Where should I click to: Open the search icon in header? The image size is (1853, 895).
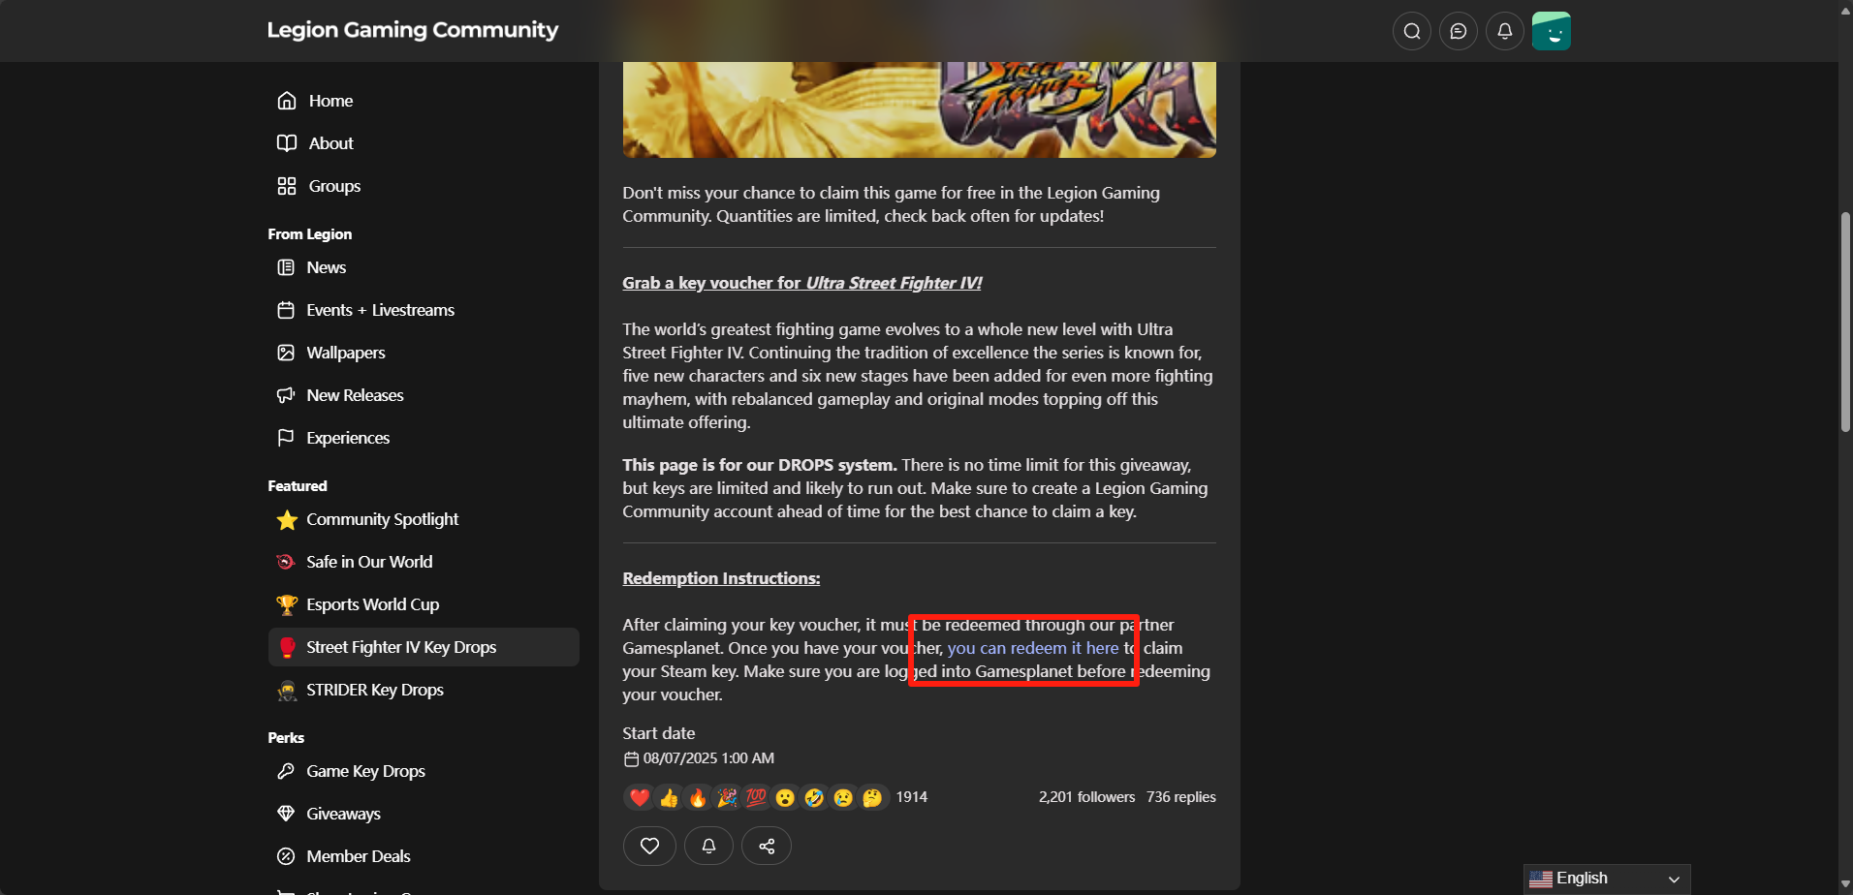point(1411,31)
